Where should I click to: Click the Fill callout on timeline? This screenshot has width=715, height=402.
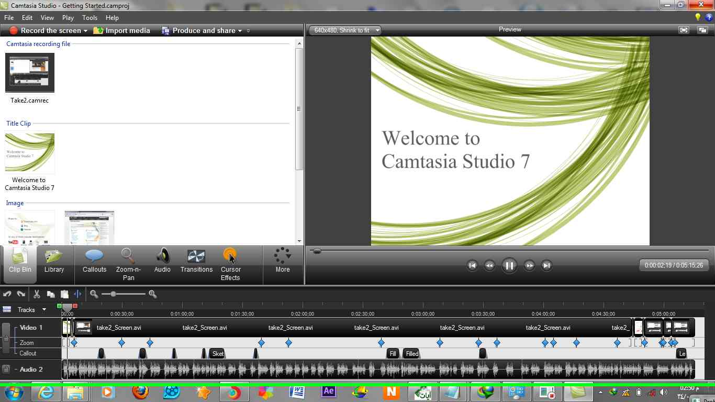click(x=393, y=354)
